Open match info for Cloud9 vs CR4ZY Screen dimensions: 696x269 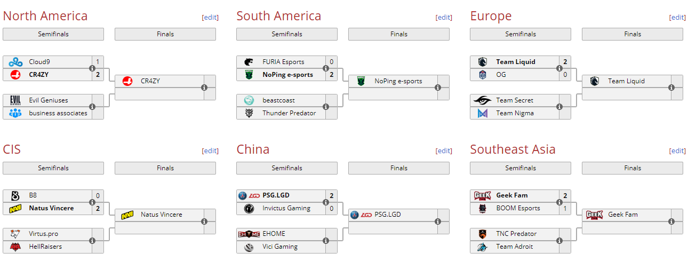point(92,68)
